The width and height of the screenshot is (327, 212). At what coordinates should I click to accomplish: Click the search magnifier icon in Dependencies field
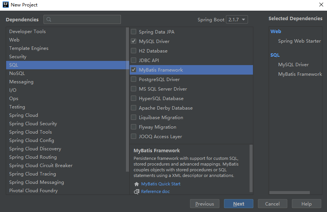[x=49, y=19]
